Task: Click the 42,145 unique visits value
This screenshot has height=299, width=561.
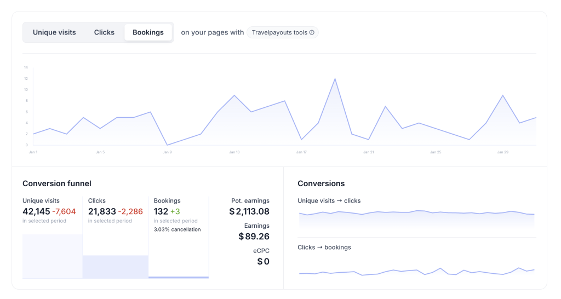Action: 36,211
